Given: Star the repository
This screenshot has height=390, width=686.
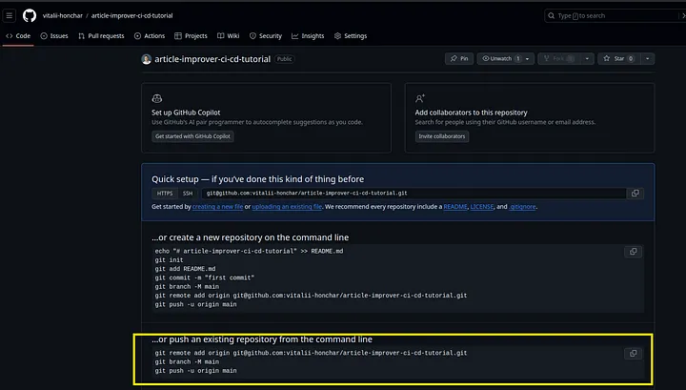Looking at the screenshot, I should point(618,59).
